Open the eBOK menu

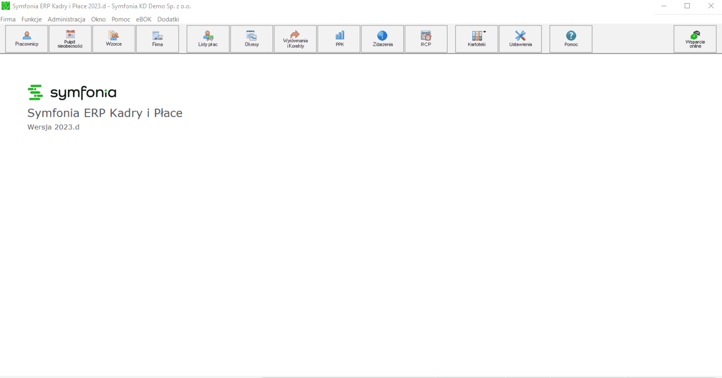[144, 19]
